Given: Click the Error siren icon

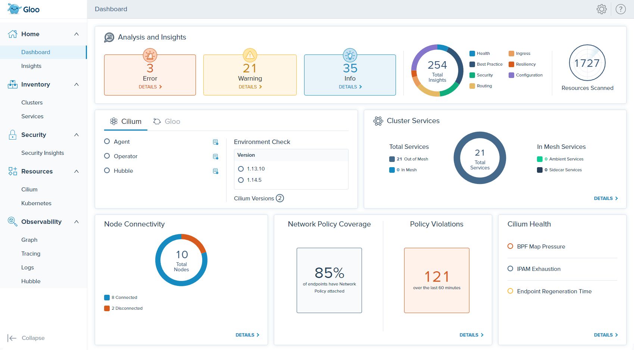Looking at the screenshot, I should 150,55.
